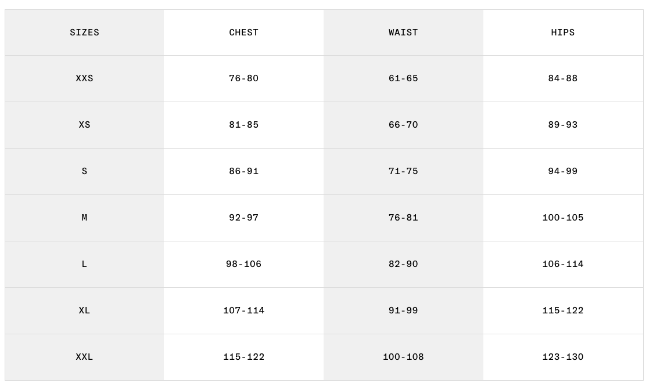Select the XXL size row label

(84, 357)
